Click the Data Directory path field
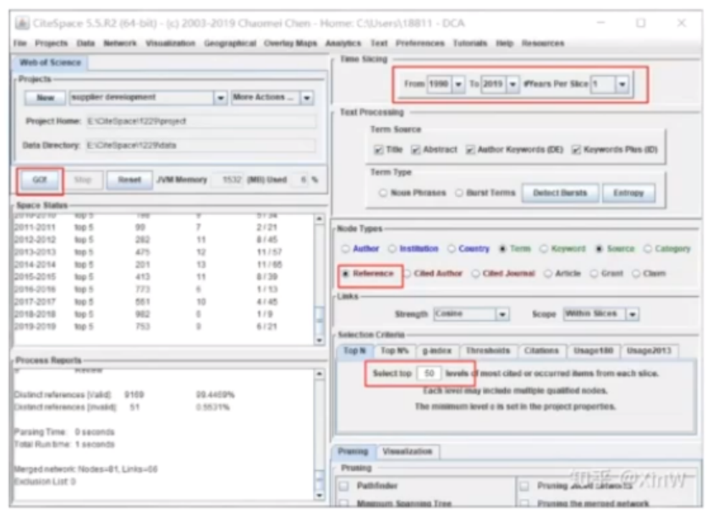Screen dimensions: 707x512 [201, 146]
